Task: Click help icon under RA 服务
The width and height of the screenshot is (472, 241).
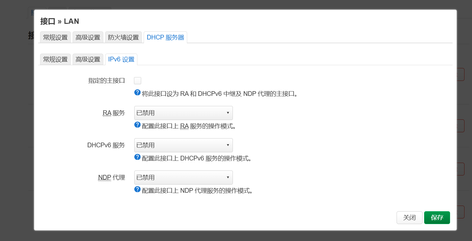Action: click(137, 125)
